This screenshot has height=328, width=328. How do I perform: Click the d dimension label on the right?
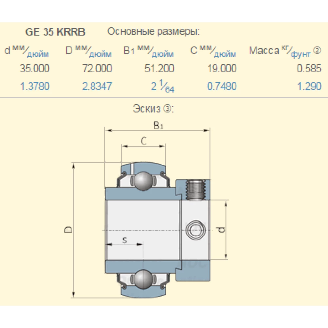tap(221, 229)
